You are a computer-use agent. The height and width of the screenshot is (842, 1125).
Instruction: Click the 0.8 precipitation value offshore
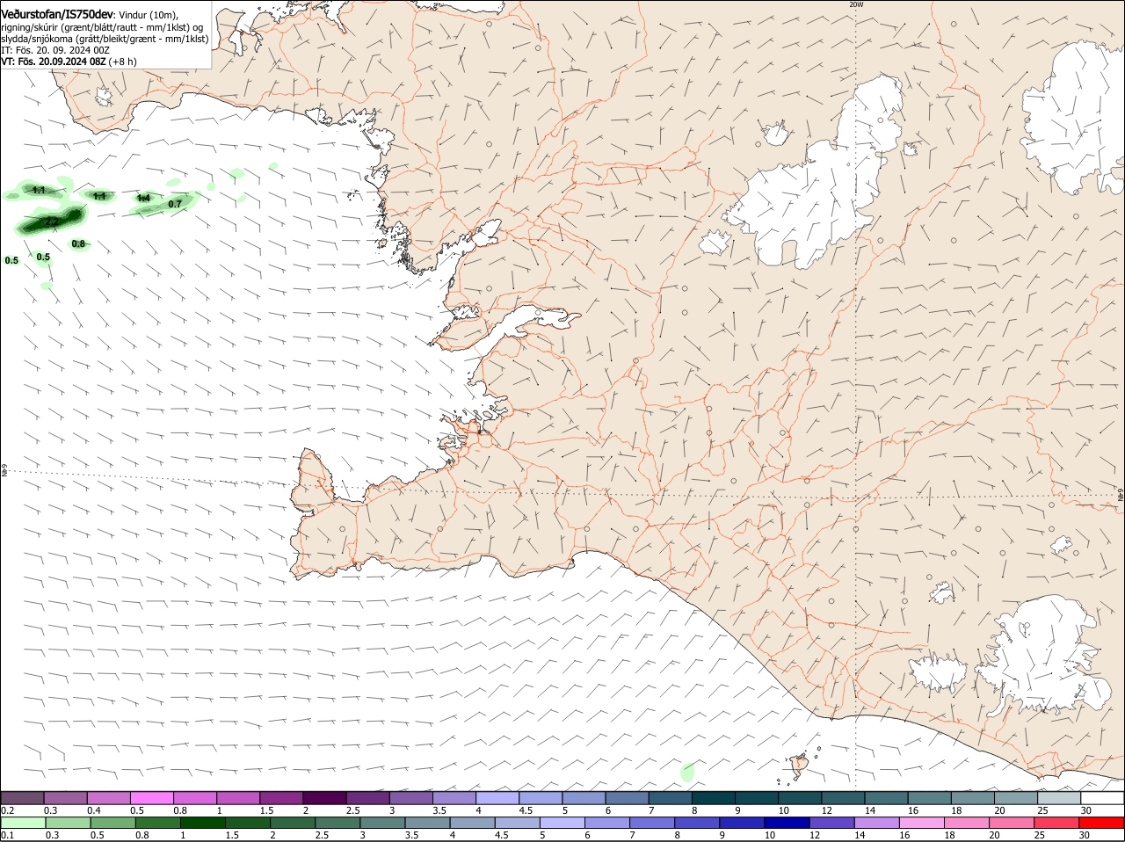click(x=78, y=243)
